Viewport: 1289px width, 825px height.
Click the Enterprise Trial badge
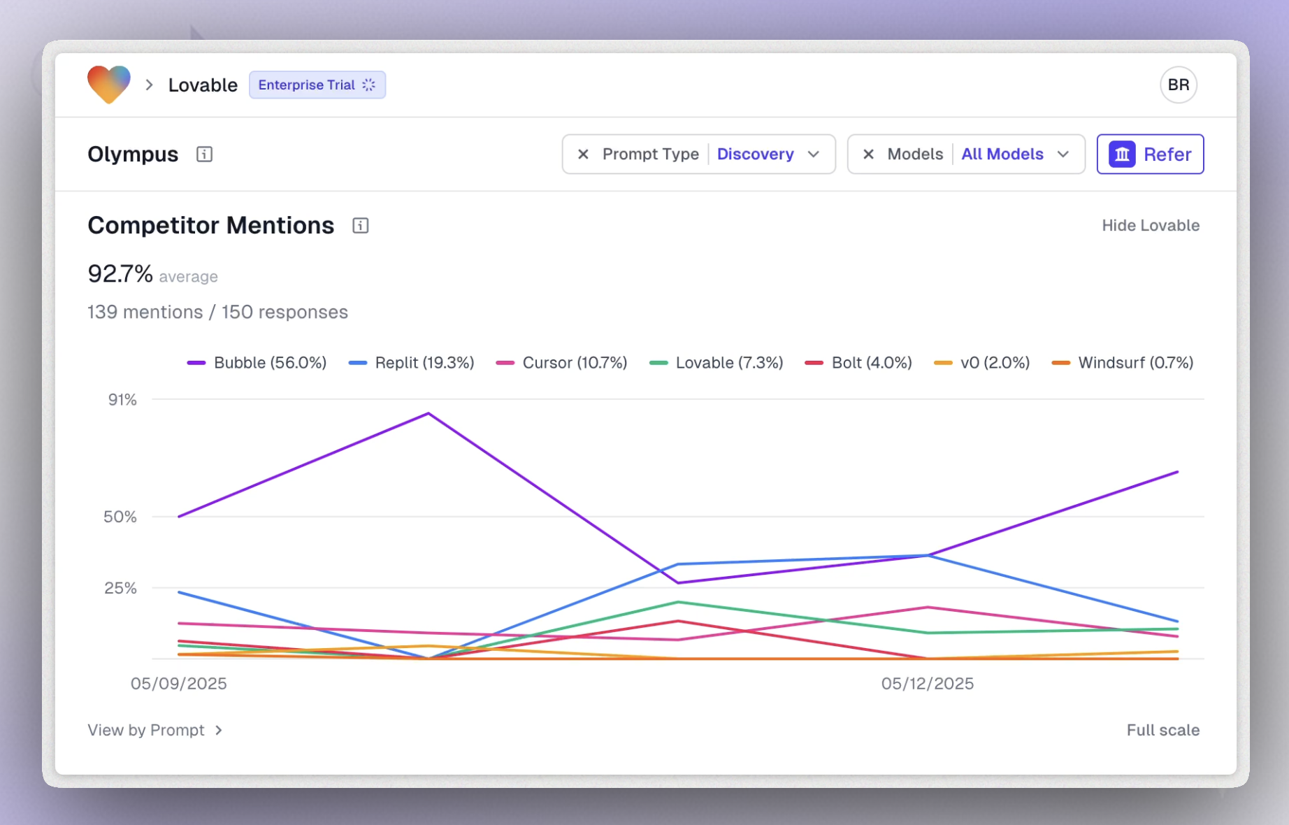click(317, 85)
